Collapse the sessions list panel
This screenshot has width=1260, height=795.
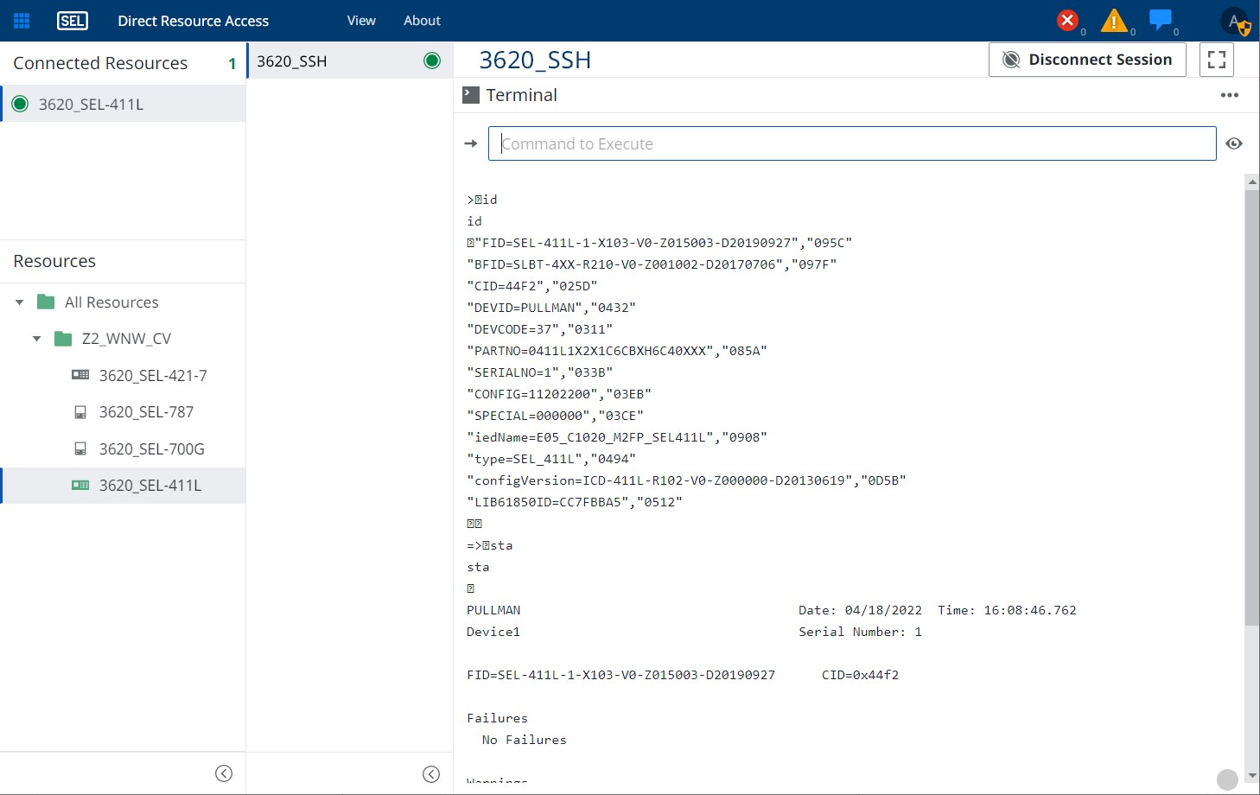[x=431, y=774]
